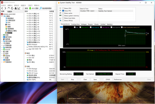
Task: Open the 工具(T) menu
Action: coord(30,5)
